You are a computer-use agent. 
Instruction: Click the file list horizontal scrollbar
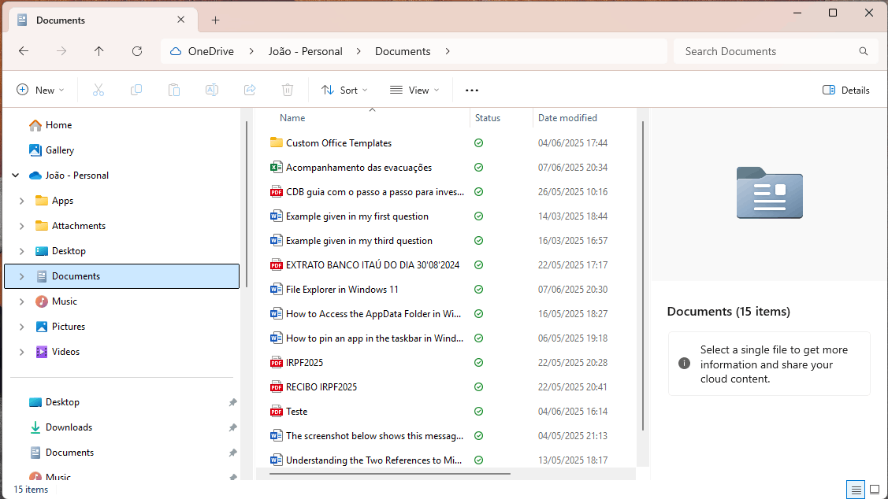[389, 474]
